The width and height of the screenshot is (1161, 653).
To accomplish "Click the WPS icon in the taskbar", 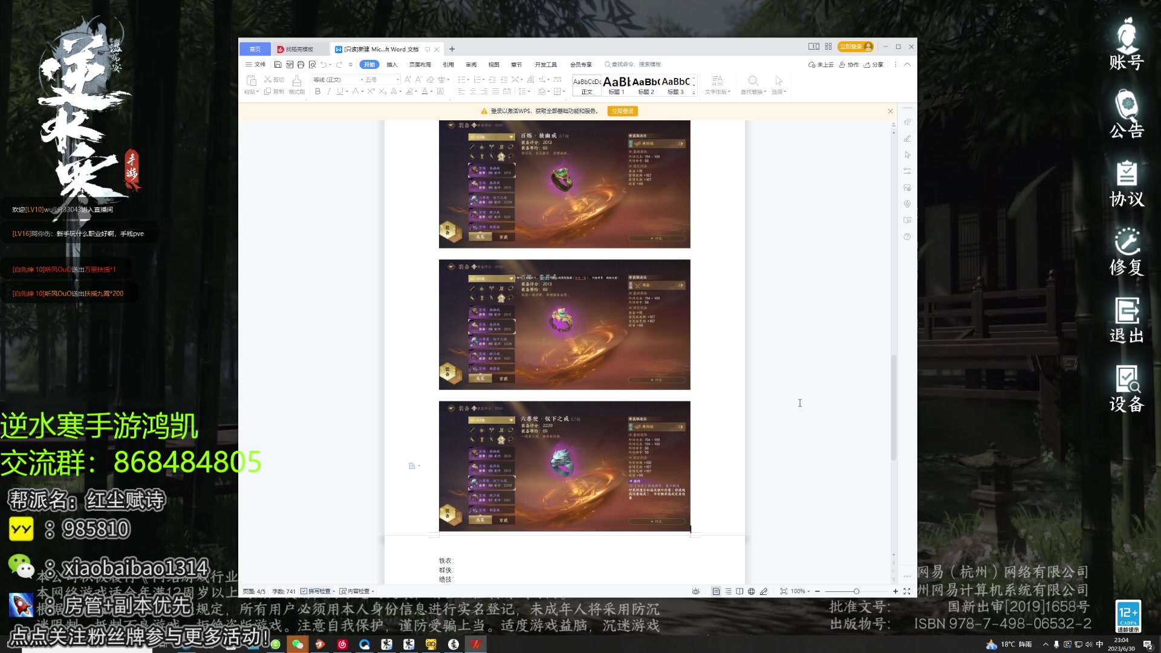I will pos(476,645).
